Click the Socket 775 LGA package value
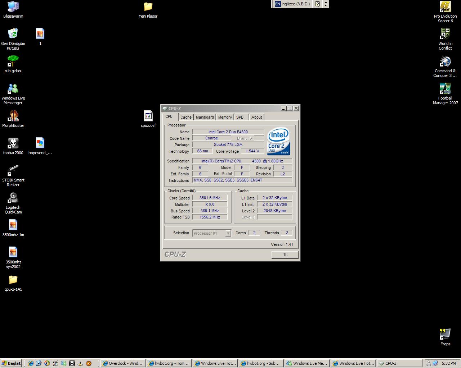Screen dimensions: 461x368 [228, 144]
